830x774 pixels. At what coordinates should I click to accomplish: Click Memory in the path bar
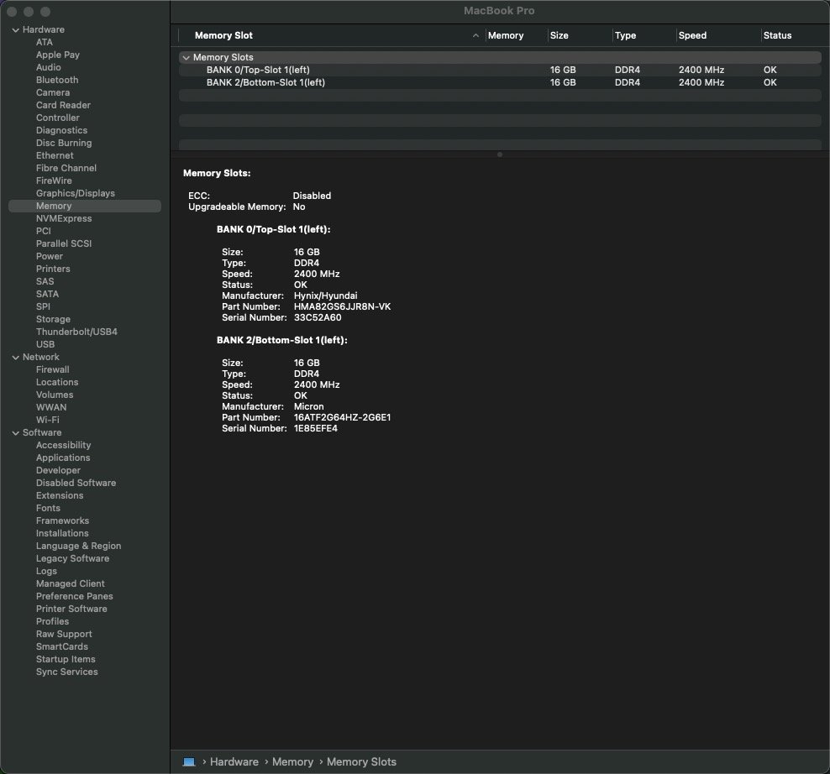(292, 762)
